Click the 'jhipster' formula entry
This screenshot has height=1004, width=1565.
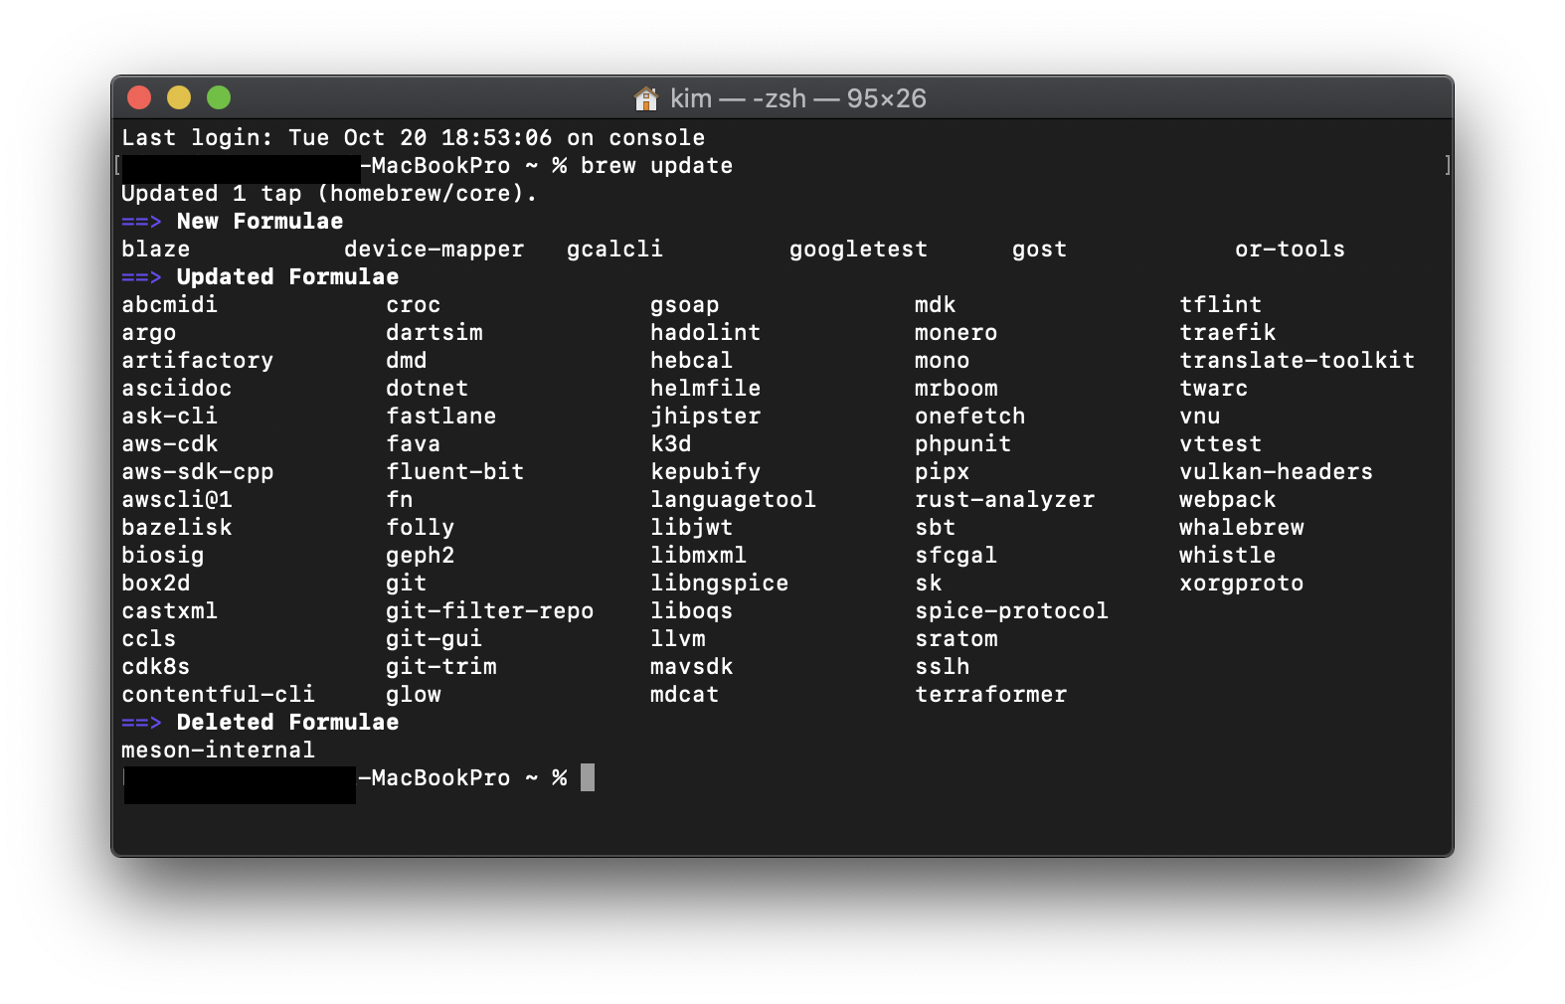point(705,417)
